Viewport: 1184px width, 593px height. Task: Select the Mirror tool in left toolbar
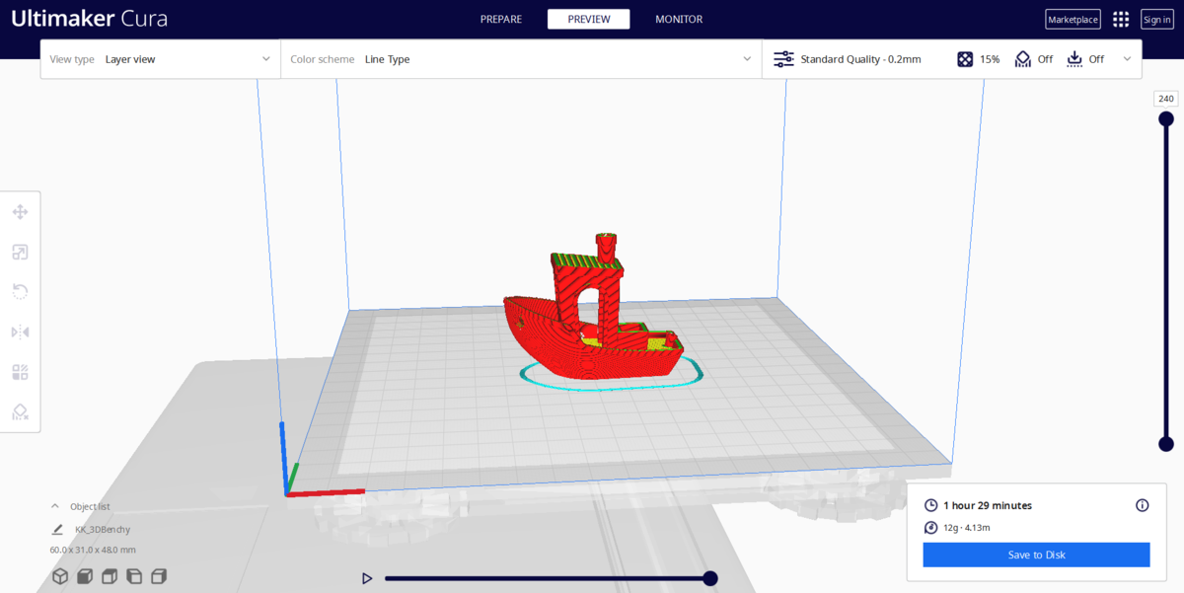tap(20, 332)
